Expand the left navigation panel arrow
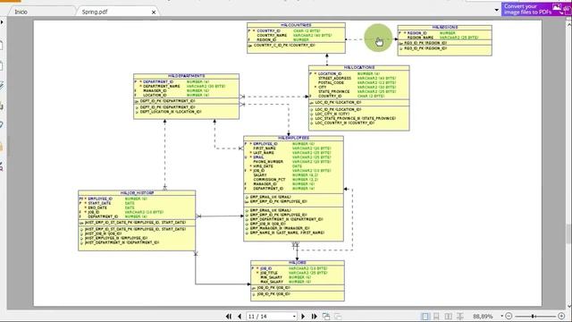572x322 pixels. (2, 22)
